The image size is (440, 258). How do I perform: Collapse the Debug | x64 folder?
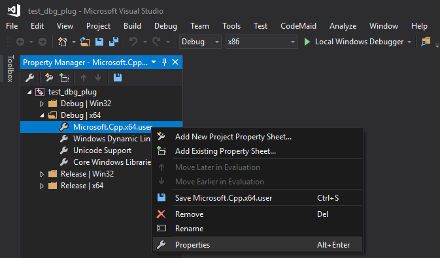click(42, 115)
